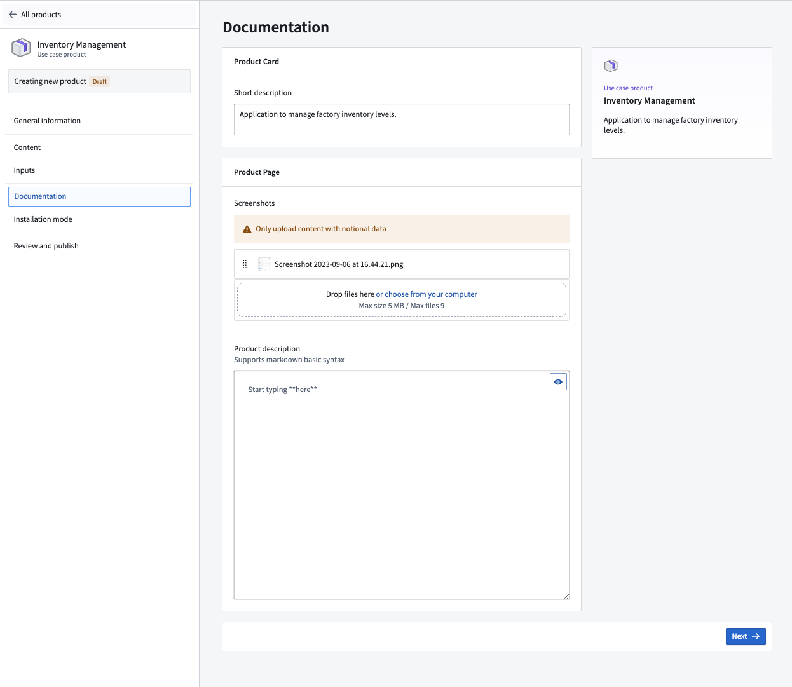Click the Use case product link in preview
The image size is (792, 687).
point(628,88)
